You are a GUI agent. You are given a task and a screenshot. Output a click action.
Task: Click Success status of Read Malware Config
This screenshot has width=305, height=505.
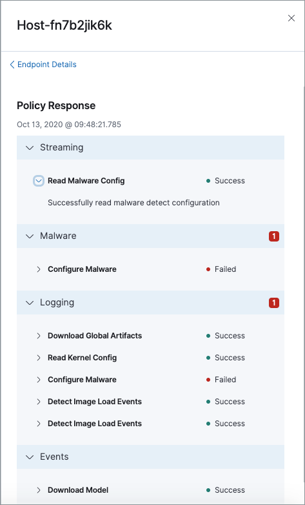[226, 181]
